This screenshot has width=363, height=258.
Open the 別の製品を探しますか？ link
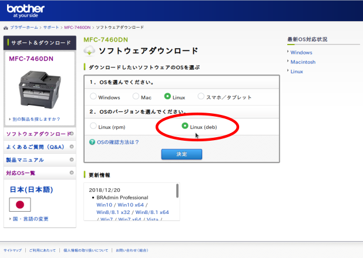36,119
